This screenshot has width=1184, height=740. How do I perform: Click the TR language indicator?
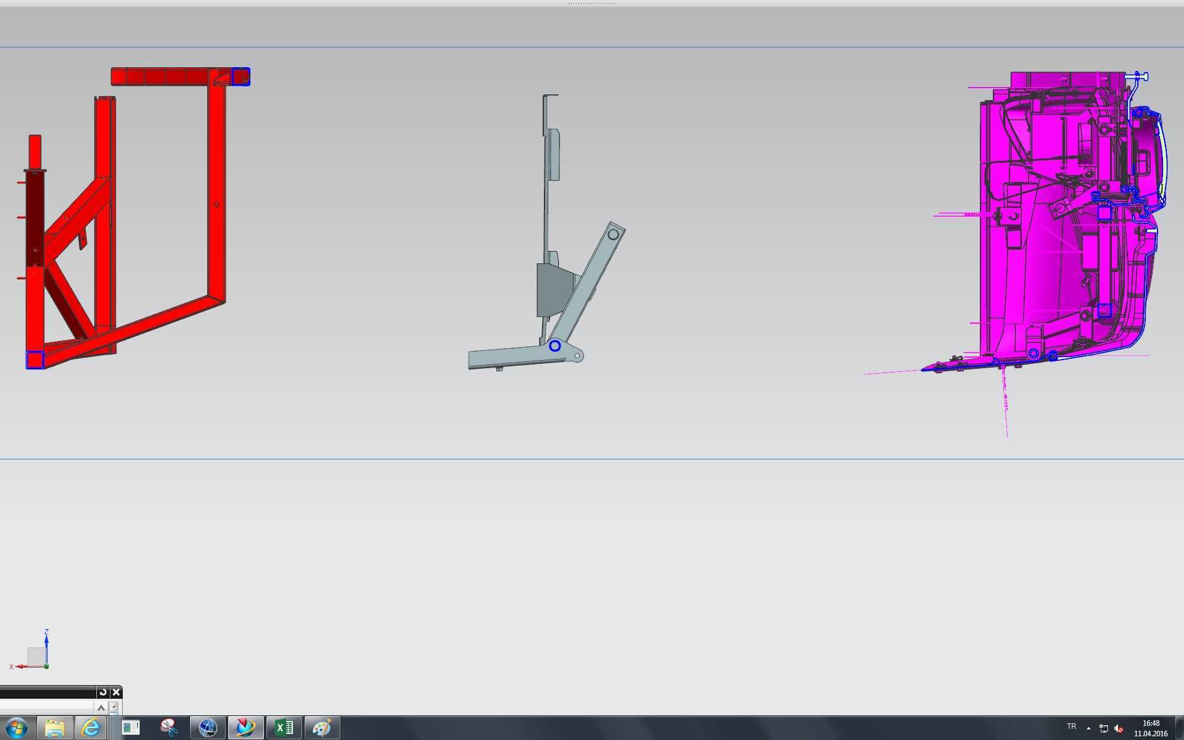[1072, 726]
